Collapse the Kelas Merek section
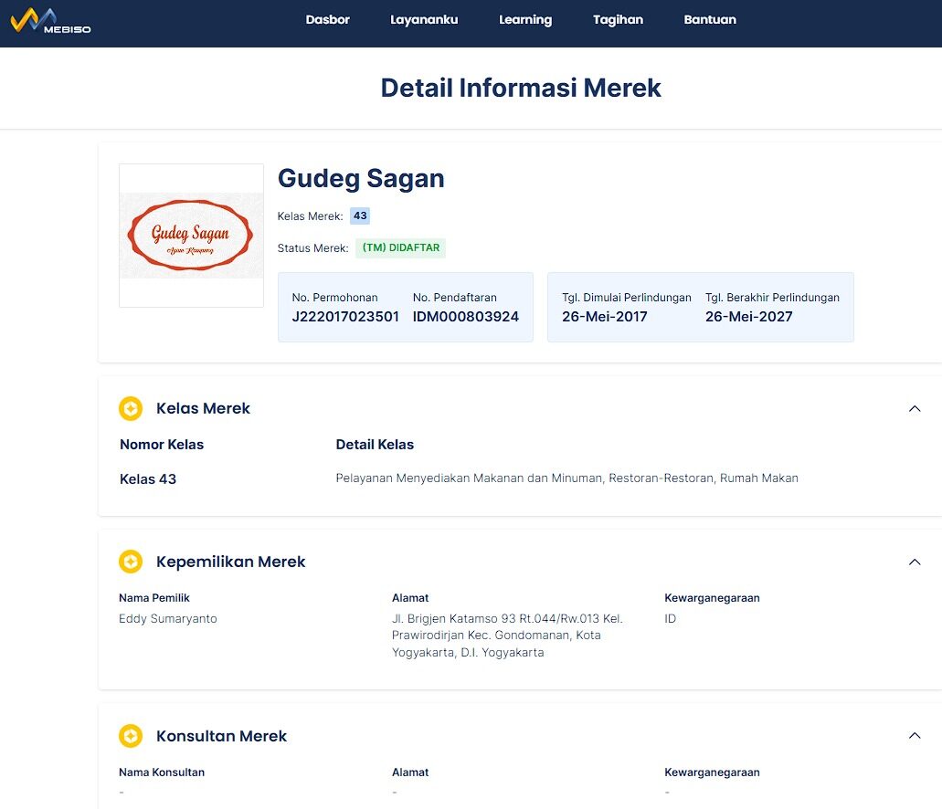Screen dimensions: 942x809 (915, 409)
